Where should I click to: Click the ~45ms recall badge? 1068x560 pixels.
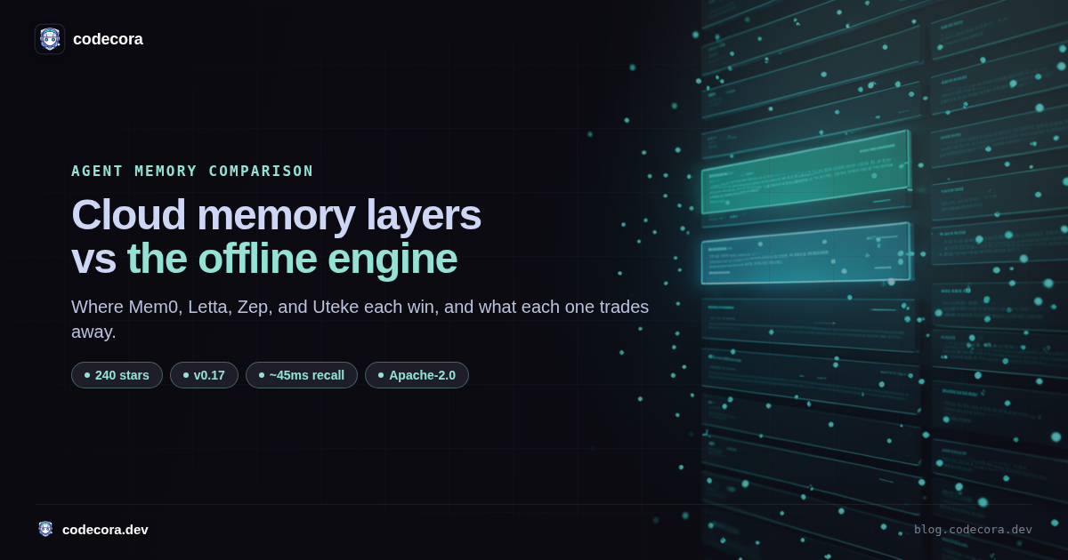tap(302, 375)
